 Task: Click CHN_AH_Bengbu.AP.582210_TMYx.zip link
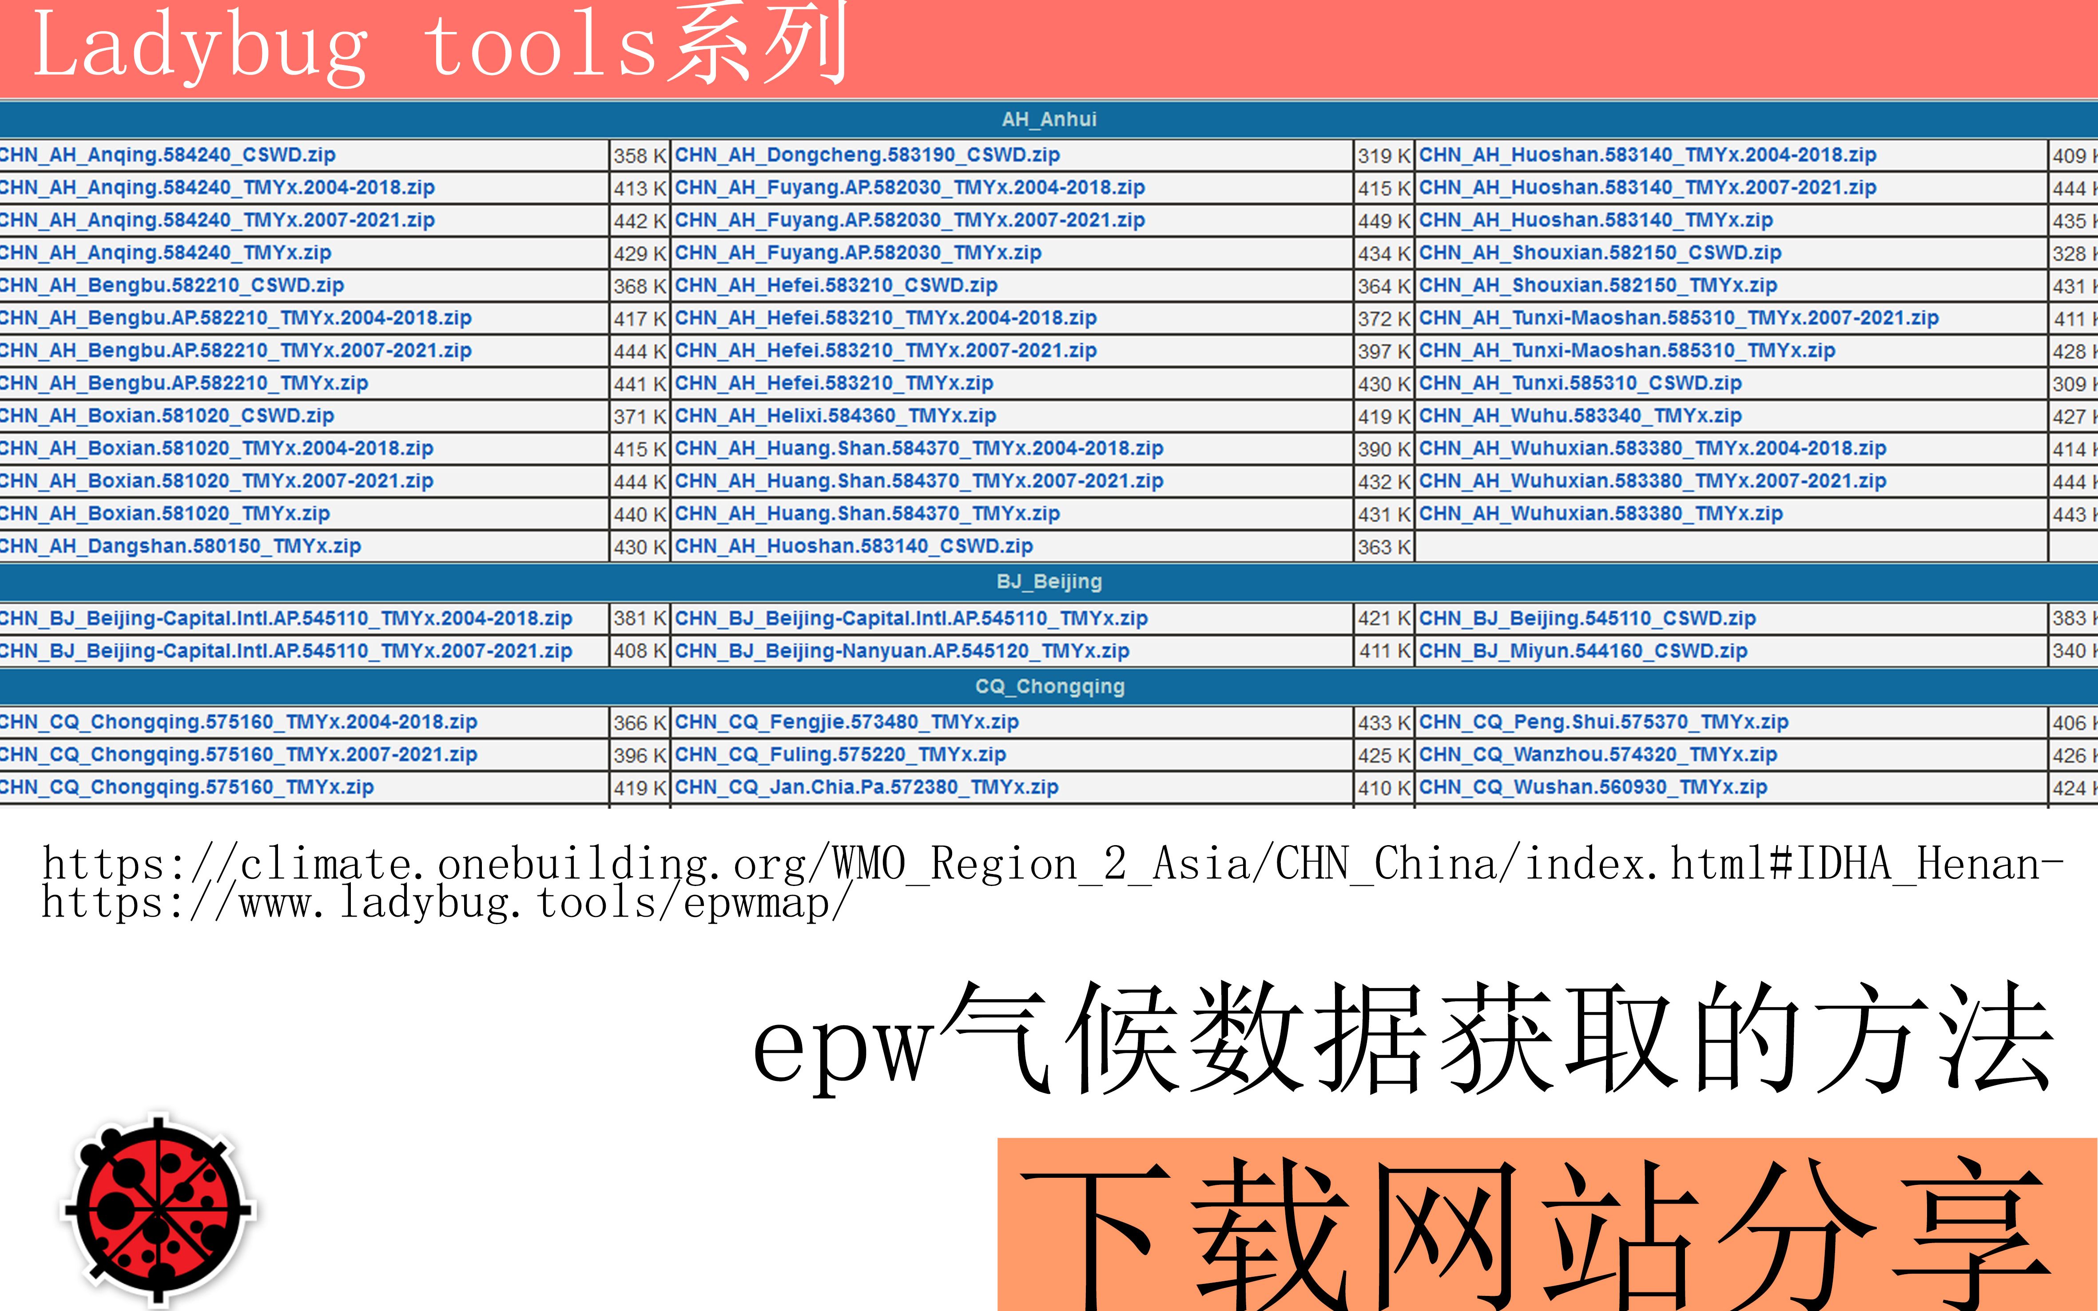[x=184, y=383]
